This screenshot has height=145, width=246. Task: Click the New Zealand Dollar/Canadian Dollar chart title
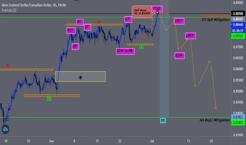click(34, 5)
